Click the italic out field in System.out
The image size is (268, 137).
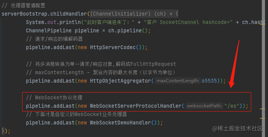click(51, 22)
